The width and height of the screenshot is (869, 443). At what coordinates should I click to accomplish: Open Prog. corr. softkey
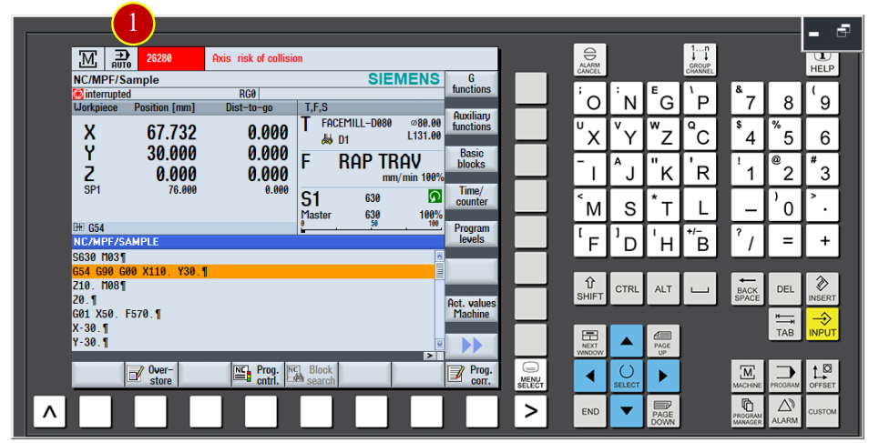click(x=471, y=375)
